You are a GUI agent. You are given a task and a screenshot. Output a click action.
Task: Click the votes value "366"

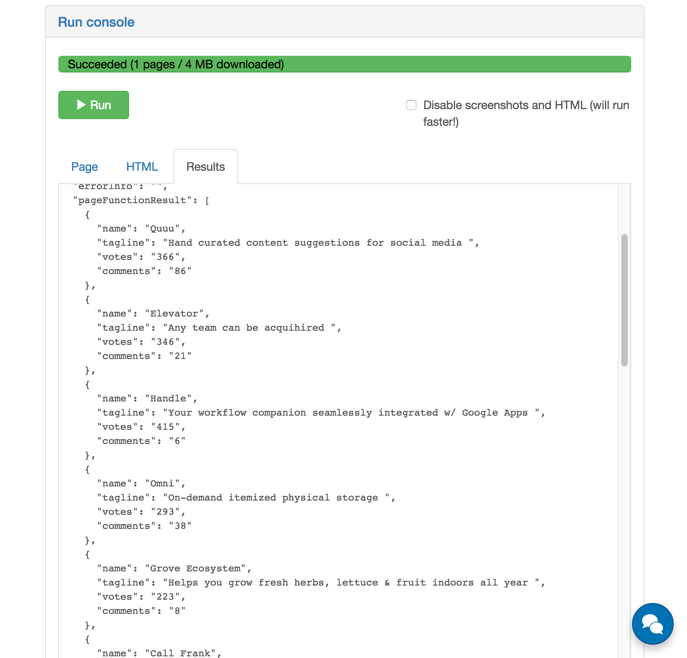[165, 257]
